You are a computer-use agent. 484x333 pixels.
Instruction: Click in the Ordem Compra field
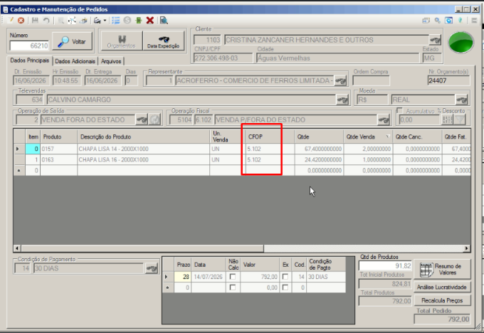[x=371, y=81]
